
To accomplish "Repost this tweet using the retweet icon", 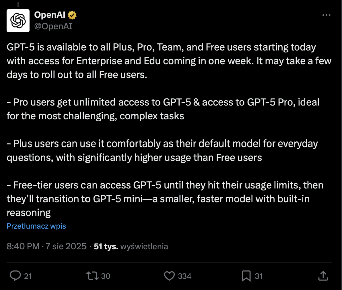I will tap(92, 276).
